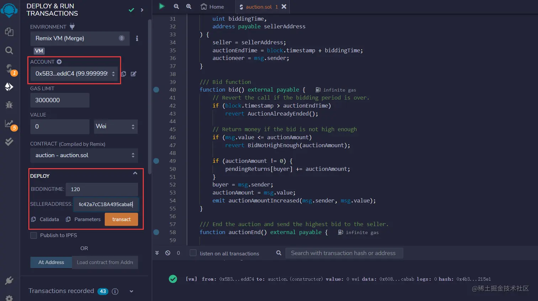Image resolution: width=538 pixels, height=301 pixels.
Task: Open the environment info icon
Action: point(137,38)
